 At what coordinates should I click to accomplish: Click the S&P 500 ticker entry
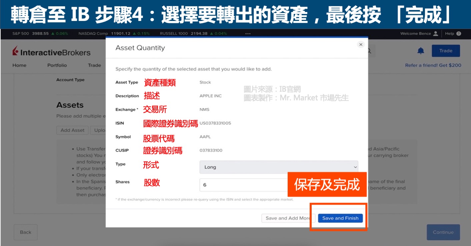tap(40, 34)
